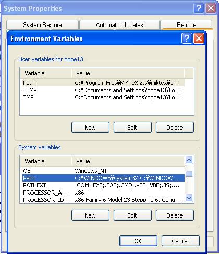Cancel the Environment Variables dialog
The image size is (219, 254).
(180, 241)
